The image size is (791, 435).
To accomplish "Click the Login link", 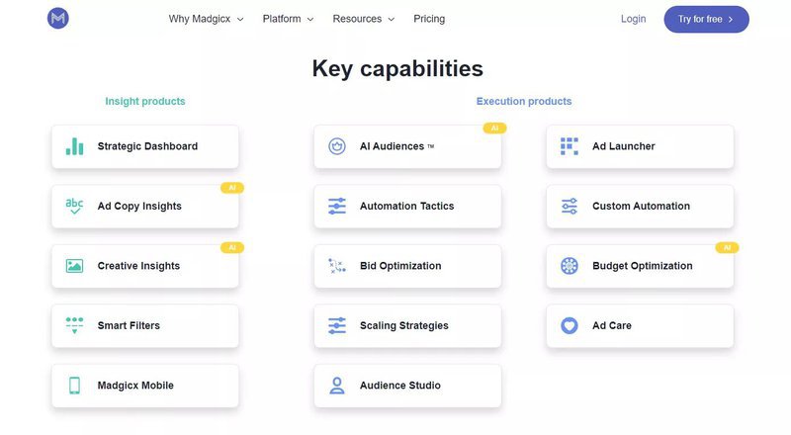I will (x=633, y=19).
